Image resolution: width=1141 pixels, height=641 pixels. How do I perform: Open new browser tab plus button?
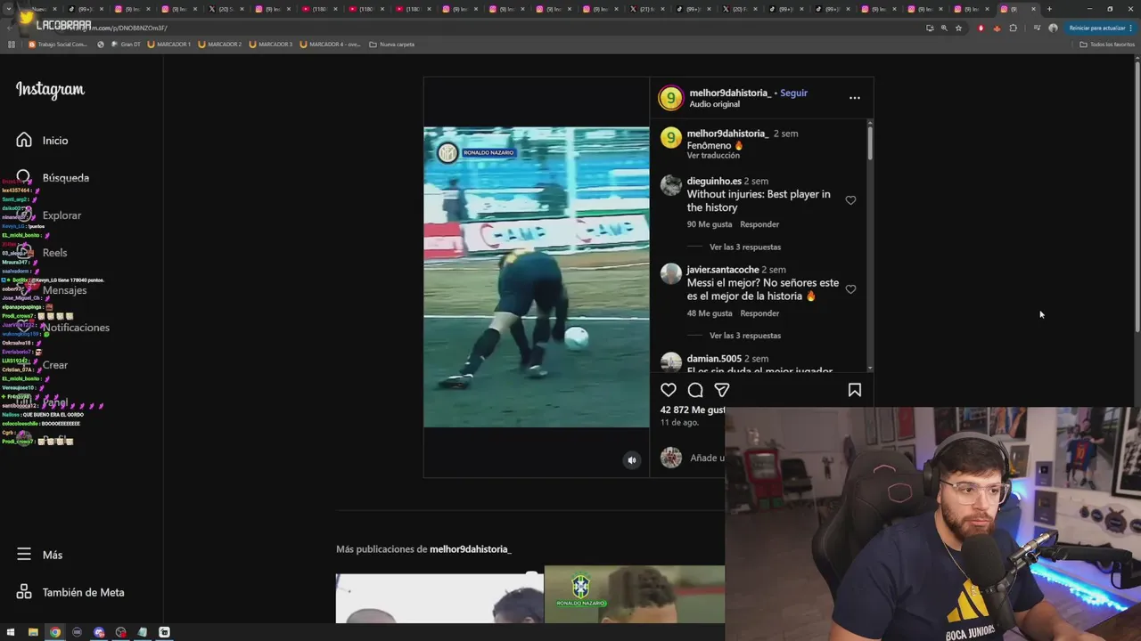[x=1049, y=9]
